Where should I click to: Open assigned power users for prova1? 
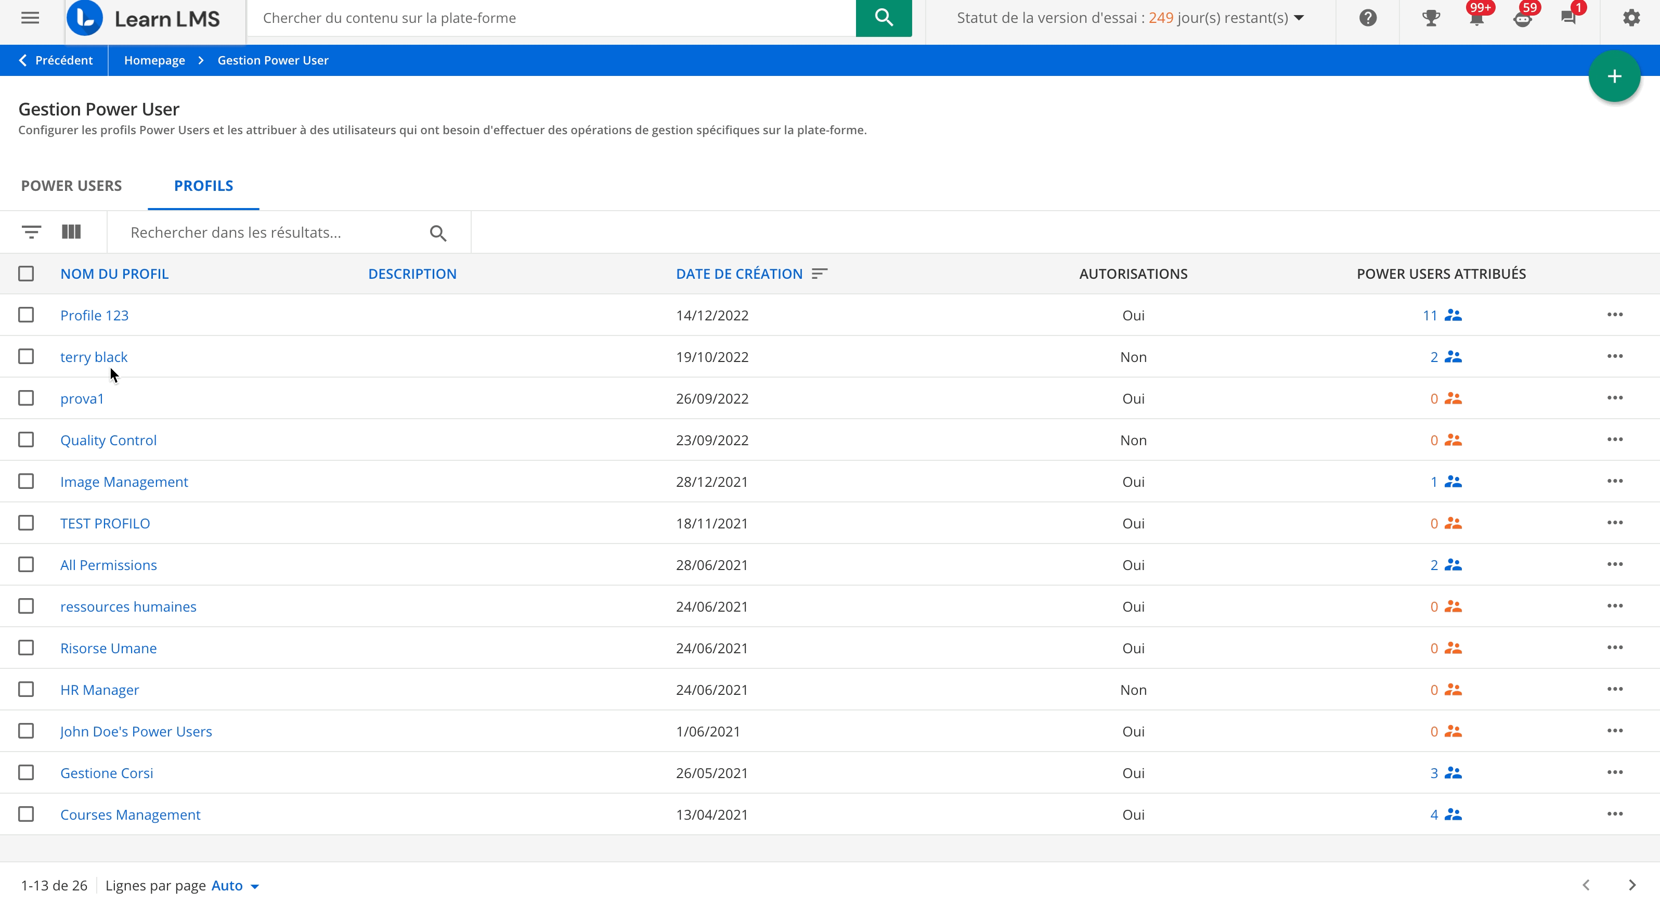pos(1446,398)
